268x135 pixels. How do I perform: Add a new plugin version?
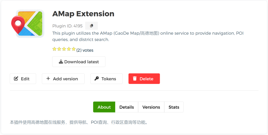tap(63, 79)
